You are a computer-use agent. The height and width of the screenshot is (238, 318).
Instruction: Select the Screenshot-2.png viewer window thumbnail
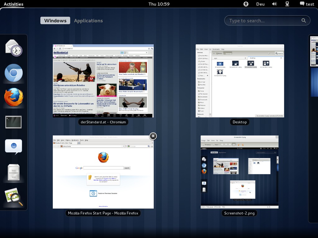click(x=239, y=172)
